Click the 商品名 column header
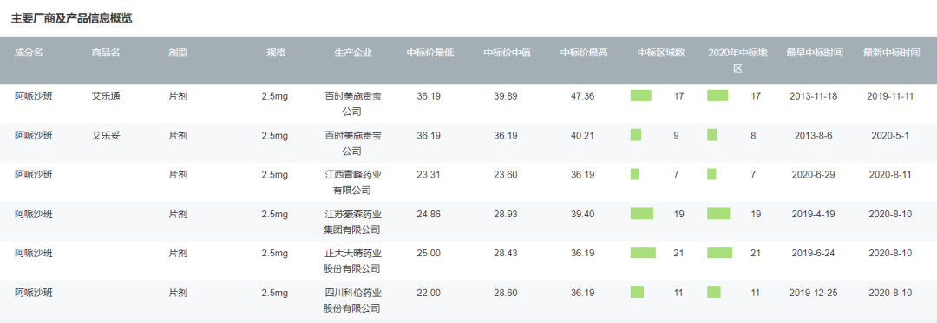937x323 pixels. click(106, 53)
